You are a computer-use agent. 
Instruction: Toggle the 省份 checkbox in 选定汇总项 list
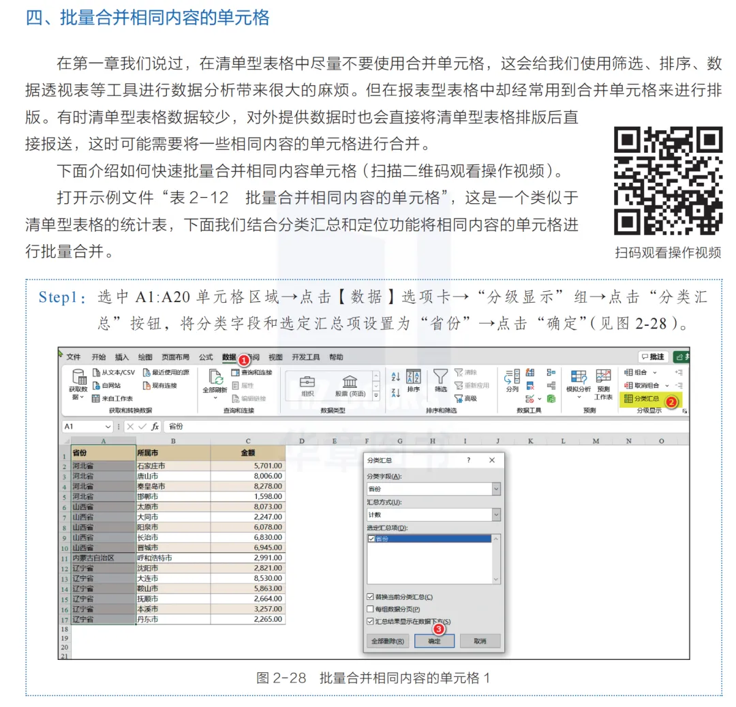coord(371,539)
